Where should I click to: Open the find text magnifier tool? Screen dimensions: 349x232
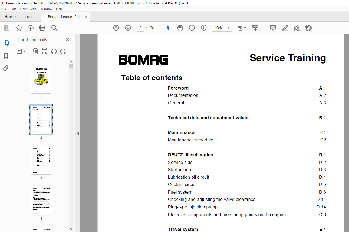[x=54, y=28]
